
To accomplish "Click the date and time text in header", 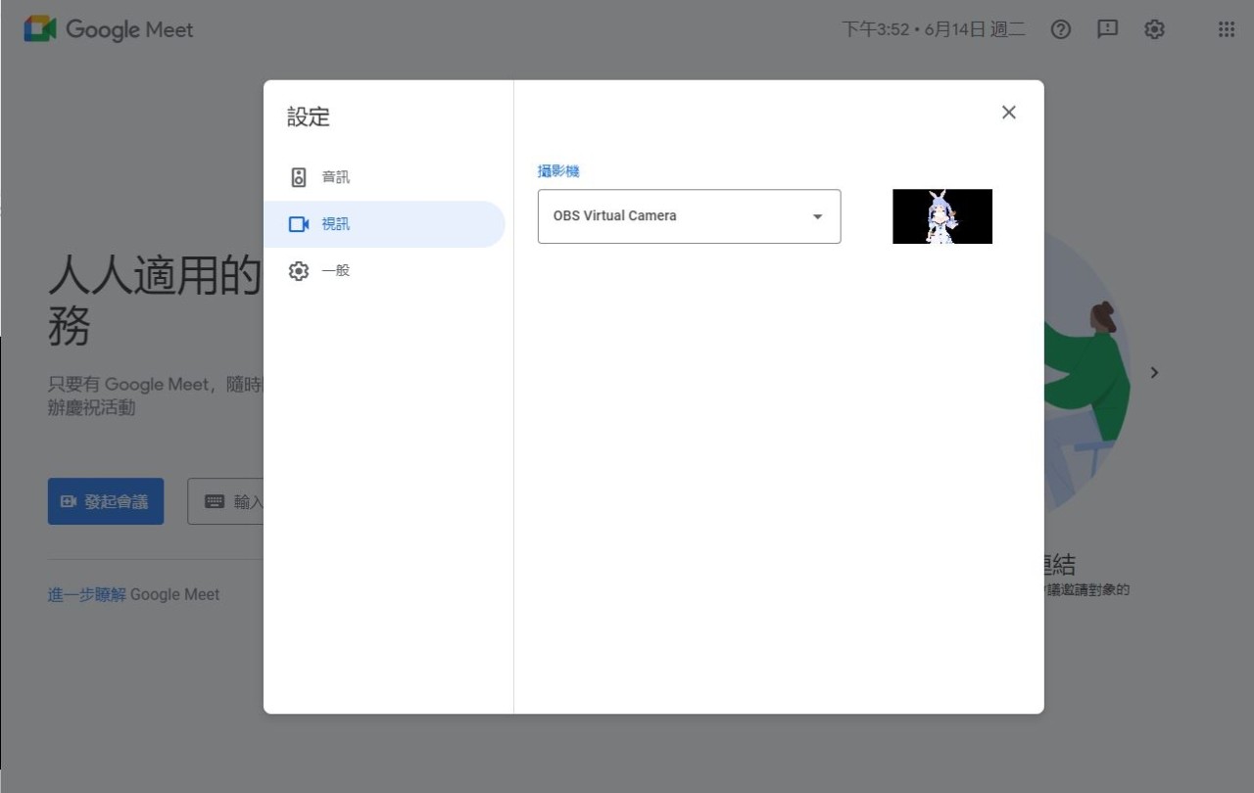I will coord(934,29).
